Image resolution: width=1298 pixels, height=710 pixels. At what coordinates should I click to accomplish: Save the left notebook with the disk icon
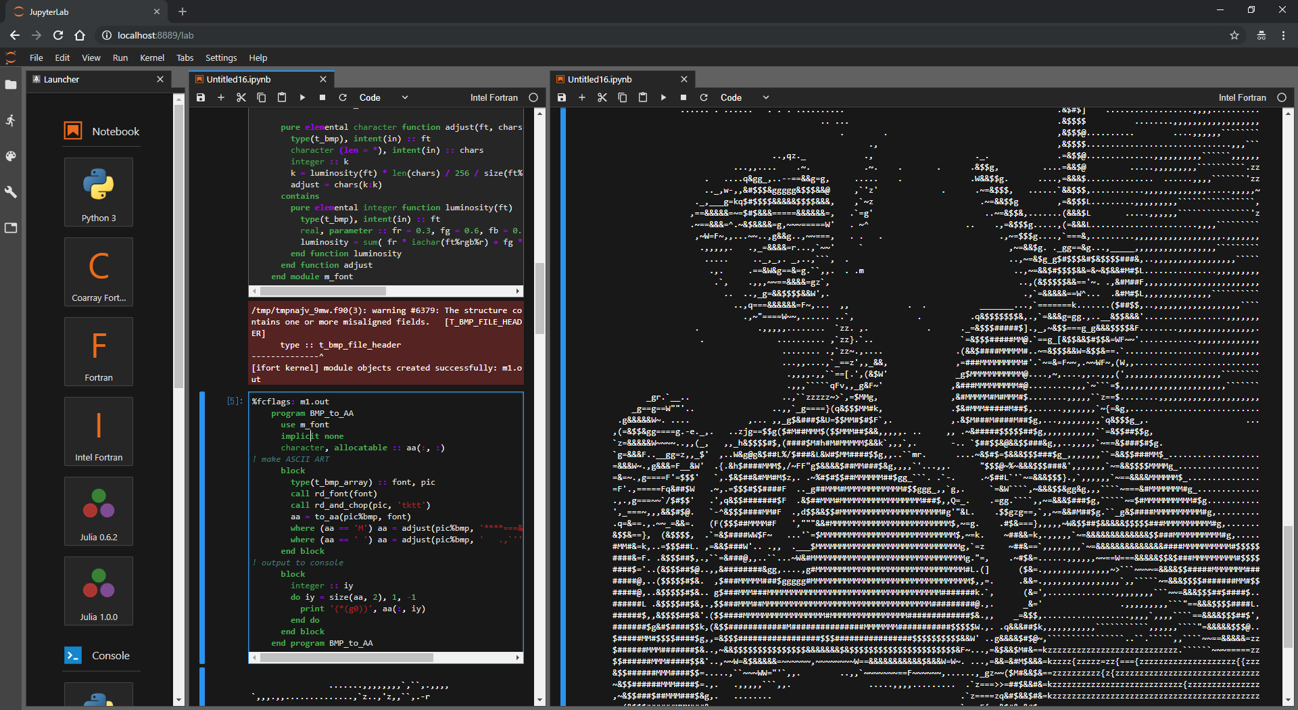pos(201,97)
